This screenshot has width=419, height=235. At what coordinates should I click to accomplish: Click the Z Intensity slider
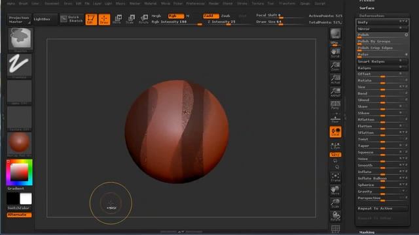click(229, 22)
